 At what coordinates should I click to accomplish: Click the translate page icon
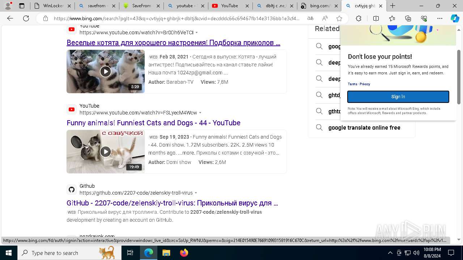pyautogui.click(x=310, y=18)
